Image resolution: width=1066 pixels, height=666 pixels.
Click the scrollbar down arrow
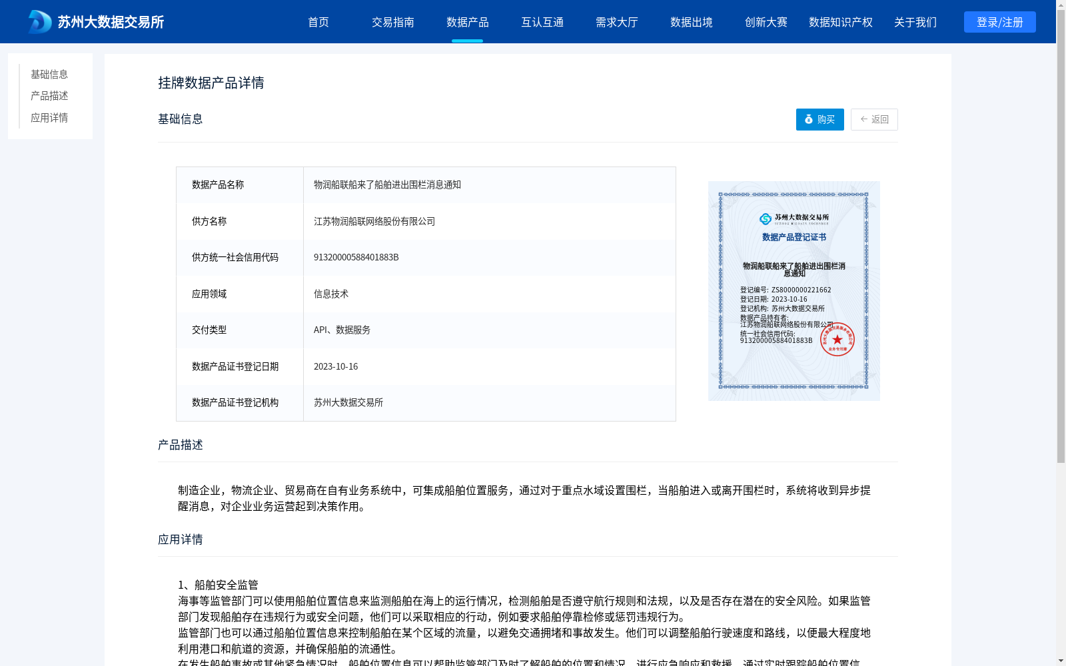tap(1061, 661)
